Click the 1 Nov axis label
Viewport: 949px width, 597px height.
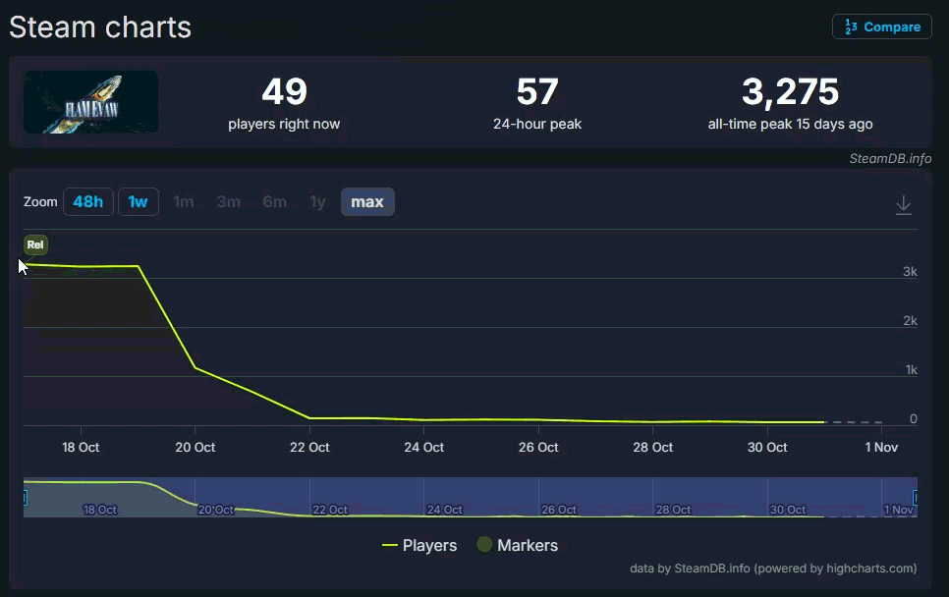(x=881, y=447)
